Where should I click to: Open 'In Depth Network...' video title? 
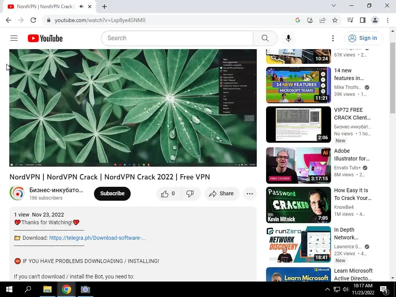pyautogui.click(x=346, y=234)
